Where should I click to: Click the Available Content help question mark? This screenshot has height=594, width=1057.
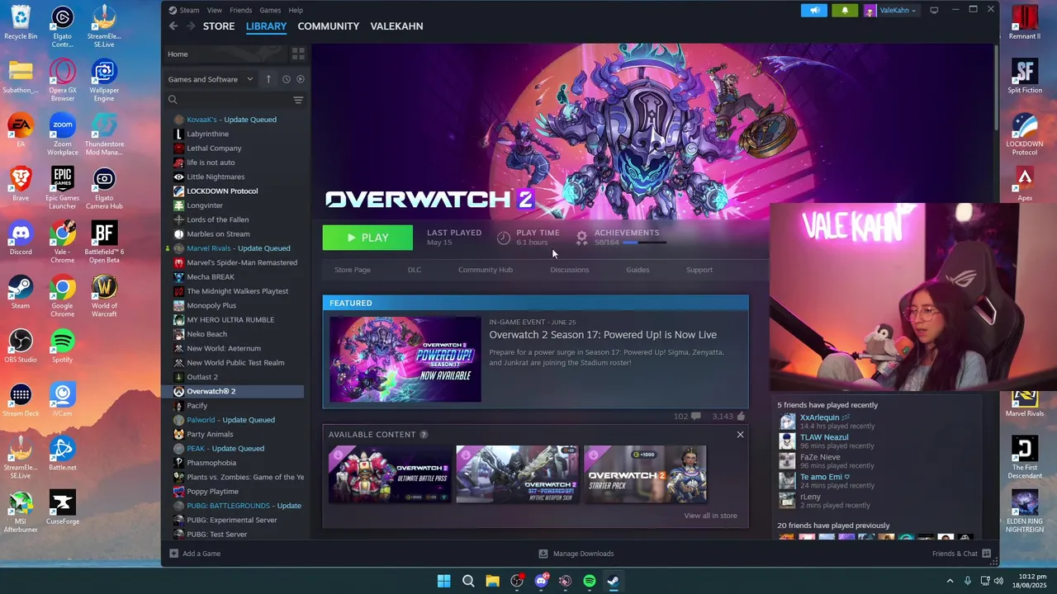[x=424, y=435]
